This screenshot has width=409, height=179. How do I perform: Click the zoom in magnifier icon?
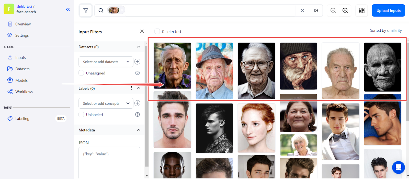(x=345, y=10)
